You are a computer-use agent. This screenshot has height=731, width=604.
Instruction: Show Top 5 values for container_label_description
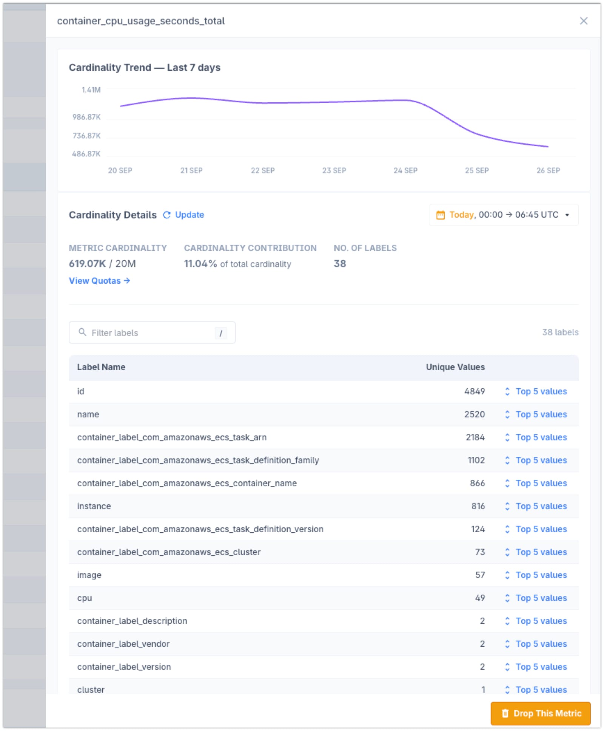tap(541, 621)
